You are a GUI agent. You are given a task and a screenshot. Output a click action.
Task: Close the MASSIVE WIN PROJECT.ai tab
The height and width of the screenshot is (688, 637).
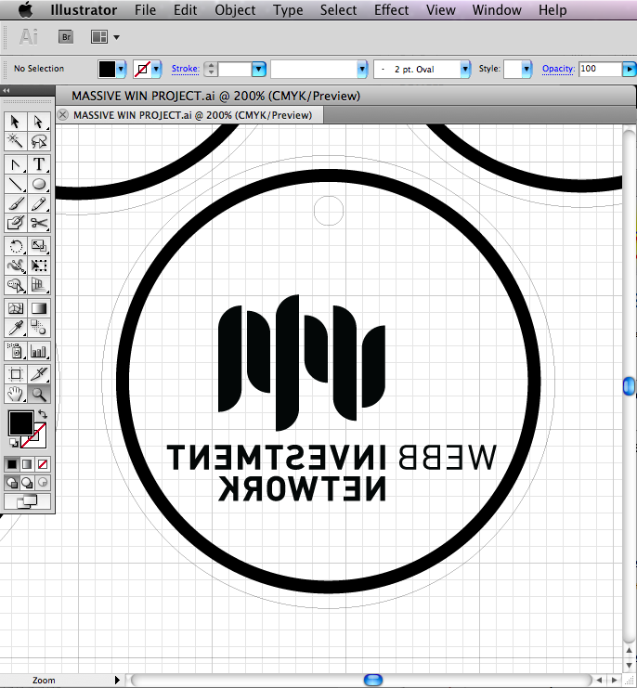[63, 115]
